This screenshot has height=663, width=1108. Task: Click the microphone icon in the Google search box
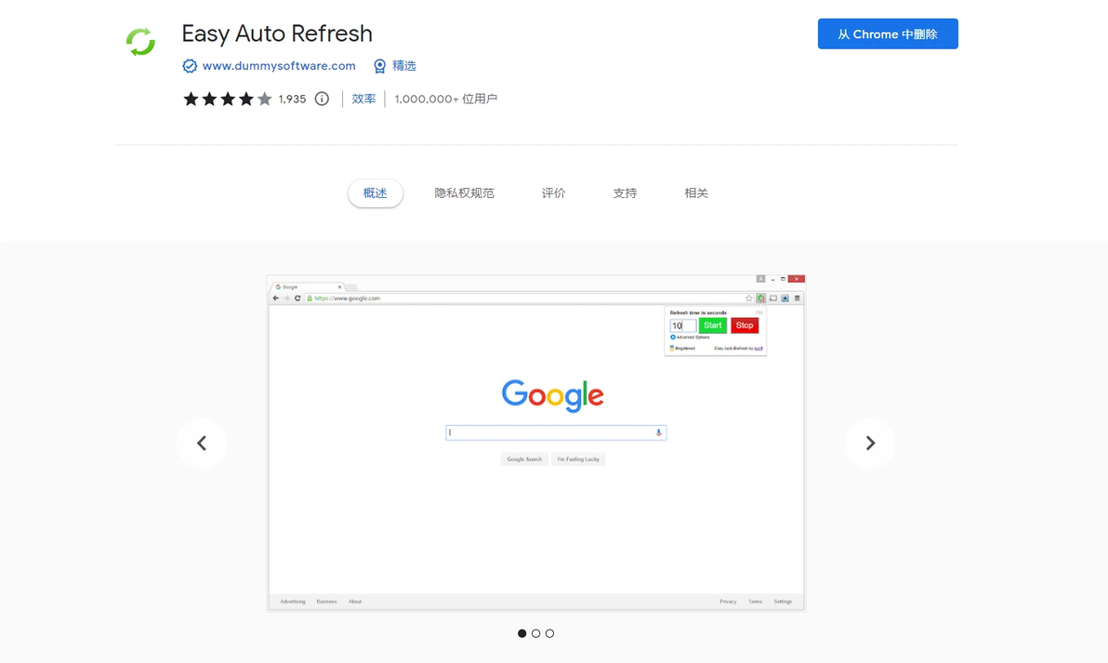coord(659,432)
